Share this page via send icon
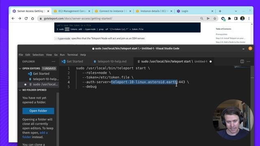 (x=208, y=19)
